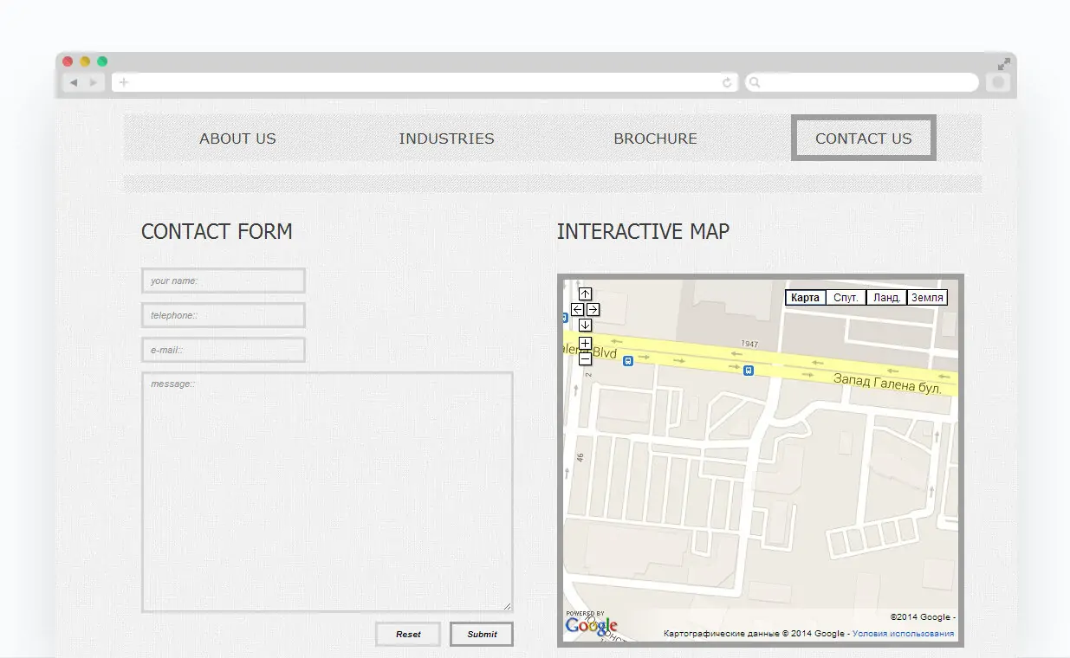1070x658 pixels.
Task: Pan the map left with arrow
Action: (x=577, y=310)
